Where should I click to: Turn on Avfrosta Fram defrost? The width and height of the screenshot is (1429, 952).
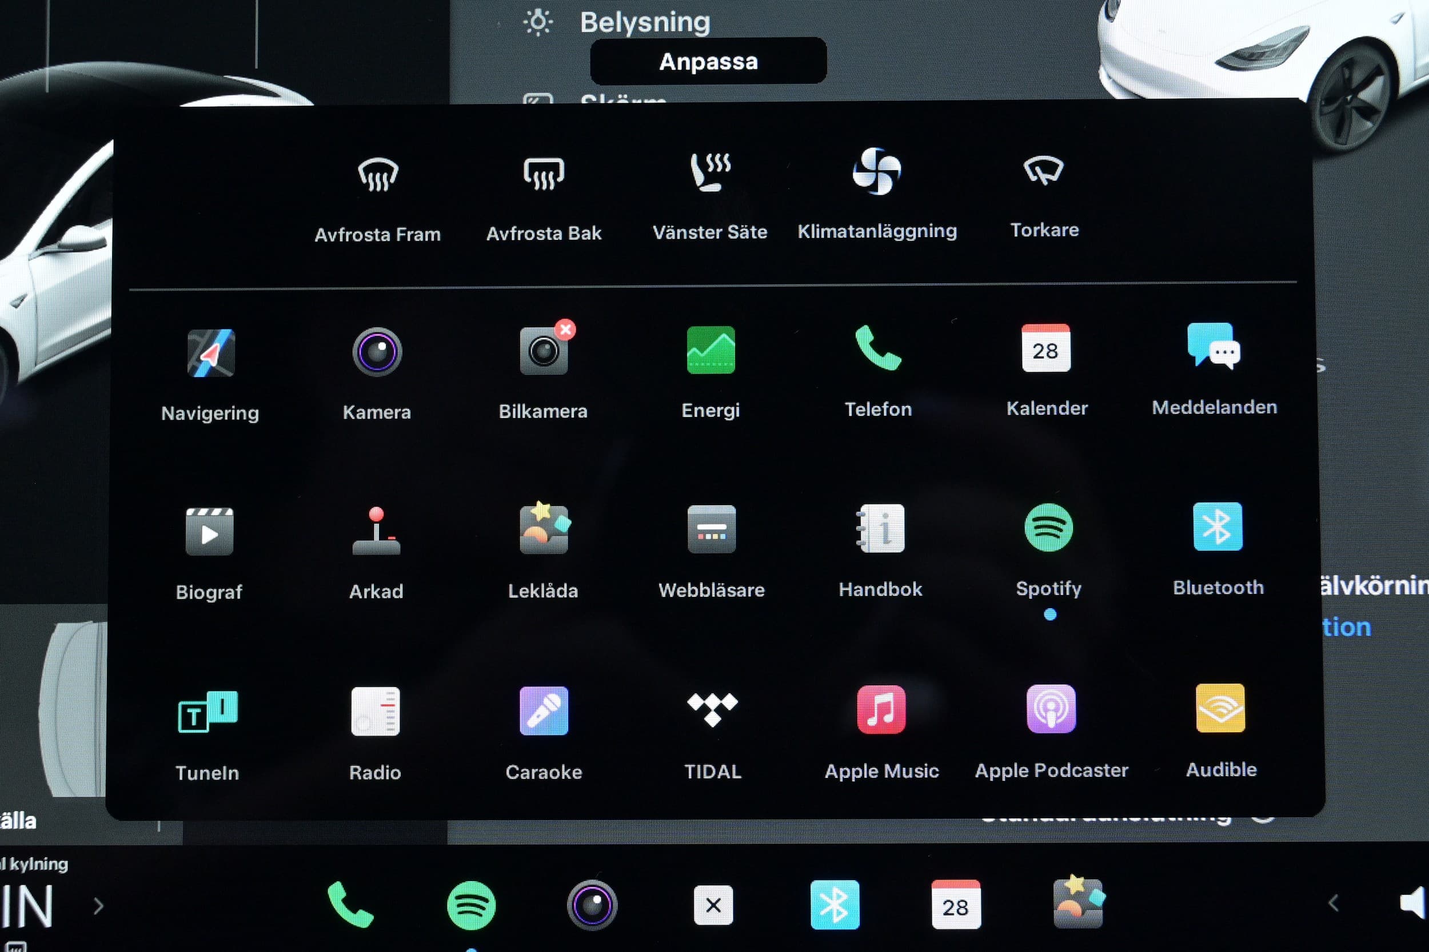(377, 175)
